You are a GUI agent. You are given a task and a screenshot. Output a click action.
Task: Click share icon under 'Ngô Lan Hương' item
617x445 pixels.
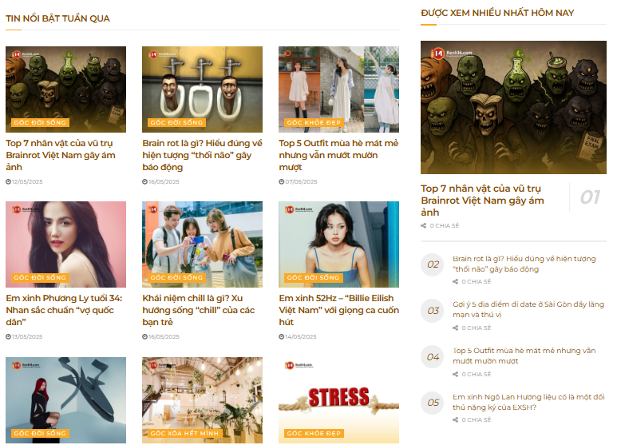pos(456,419)
